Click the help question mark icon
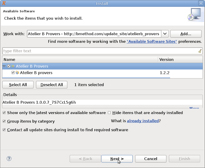Image resolution: width=205 pixels, height=168 pixels. 9,159
